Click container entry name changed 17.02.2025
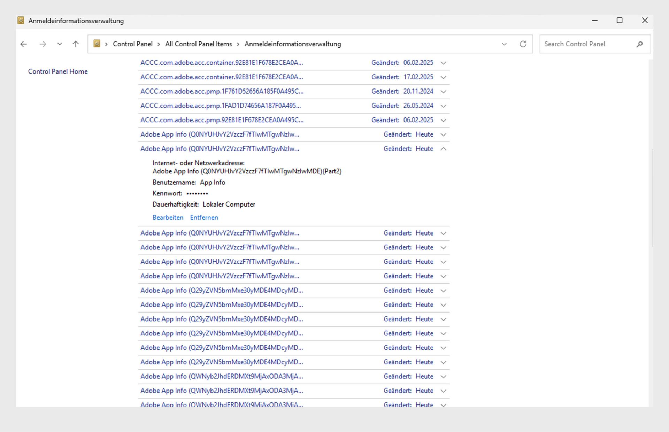Screen dimensions: 669x432 pos(222,77)
